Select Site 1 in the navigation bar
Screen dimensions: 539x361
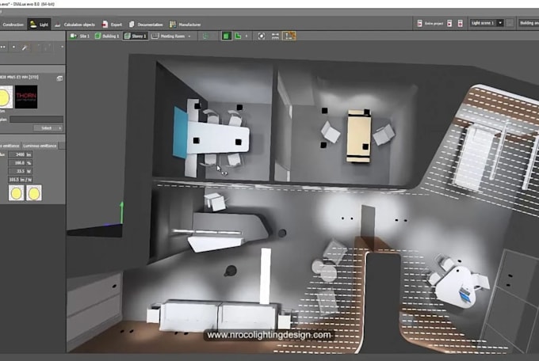tap(80, 36)
